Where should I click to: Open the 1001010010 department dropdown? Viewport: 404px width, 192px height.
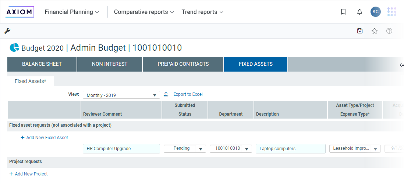pos(231,149)
